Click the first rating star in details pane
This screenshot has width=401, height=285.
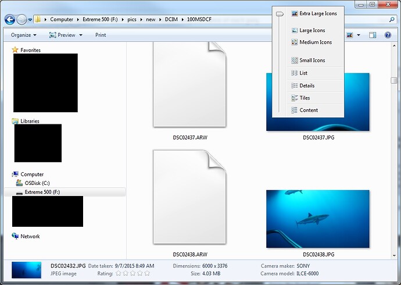pyautogui.click(x=118, y=273)
